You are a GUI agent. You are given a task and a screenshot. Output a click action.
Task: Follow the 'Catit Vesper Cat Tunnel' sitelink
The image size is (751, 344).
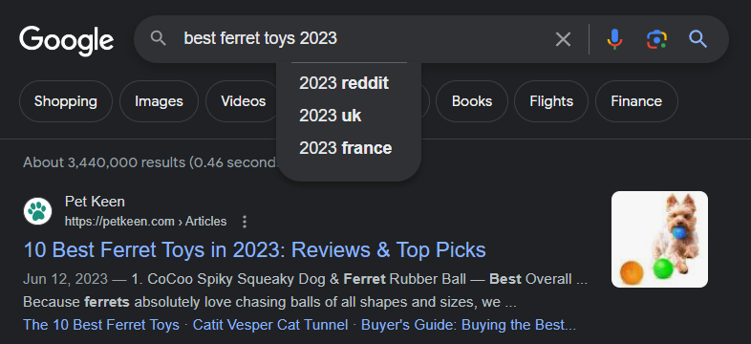tap(270, 325)
